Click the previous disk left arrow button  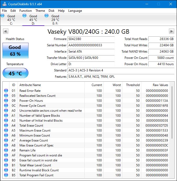pyautogui.click(x=5, y=31)
